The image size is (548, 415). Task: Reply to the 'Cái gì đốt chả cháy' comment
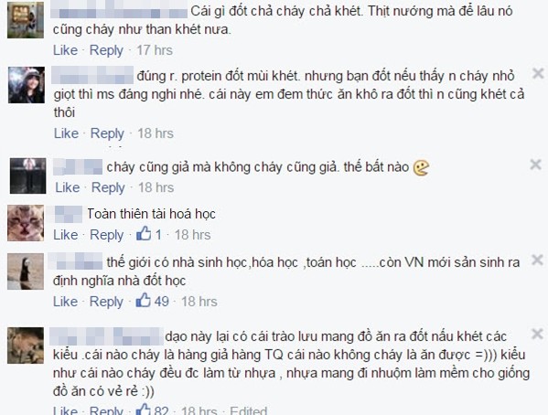(x=106, y=50)
